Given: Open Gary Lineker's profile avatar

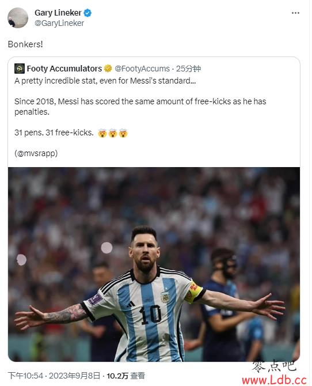Looking at the screenshot, I should 18,18.
